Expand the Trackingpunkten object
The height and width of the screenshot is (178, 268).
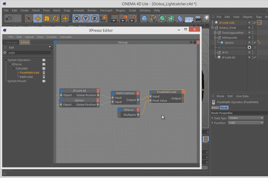[x=215, y=32]
